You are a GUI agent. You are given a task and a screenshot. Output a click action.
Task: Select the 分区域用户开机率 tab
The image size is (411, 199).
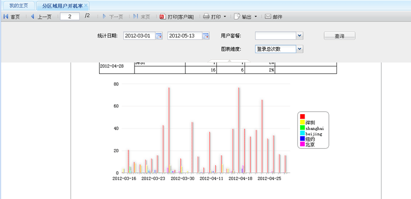click(x=62, y=6)
